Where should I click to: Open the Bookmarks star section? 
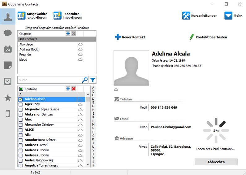8,98
